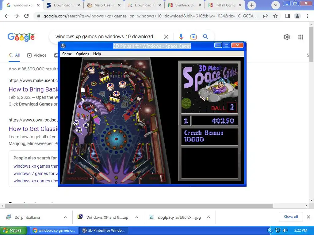Switch to the SkinPack Do tab
The image size is (314, 235).
pos(185,5)
